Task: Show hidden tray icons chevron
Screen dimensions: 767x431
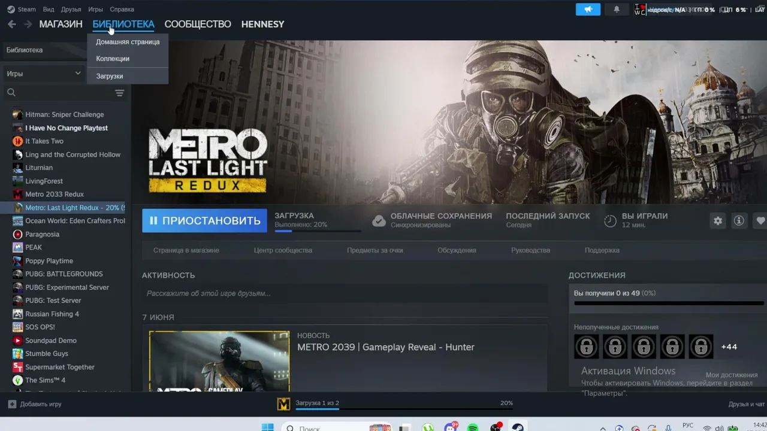Action: coord(603,428)
